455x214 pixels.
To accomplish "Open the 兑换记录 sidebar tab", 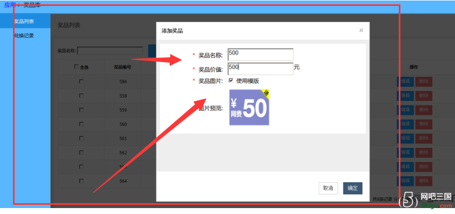I will pos(25,36).
